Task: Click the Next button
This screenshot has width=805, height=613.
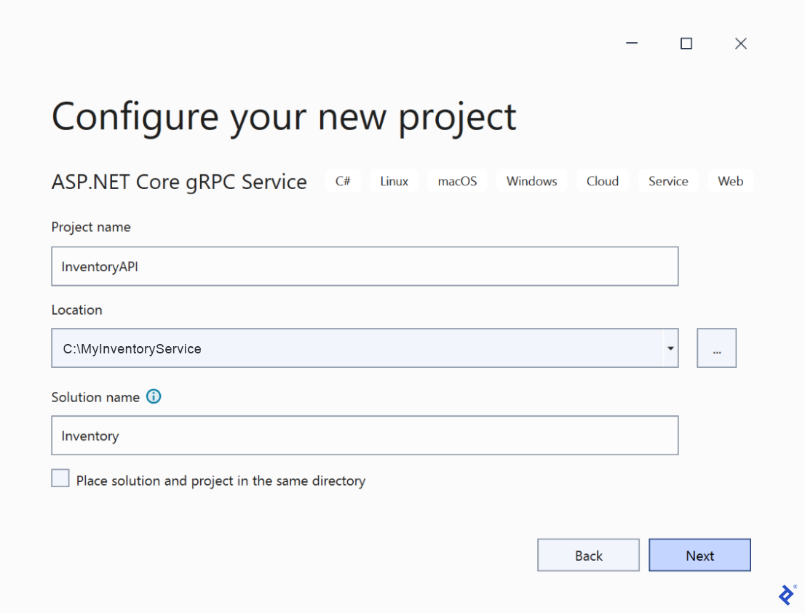Action: pos(699,555)
